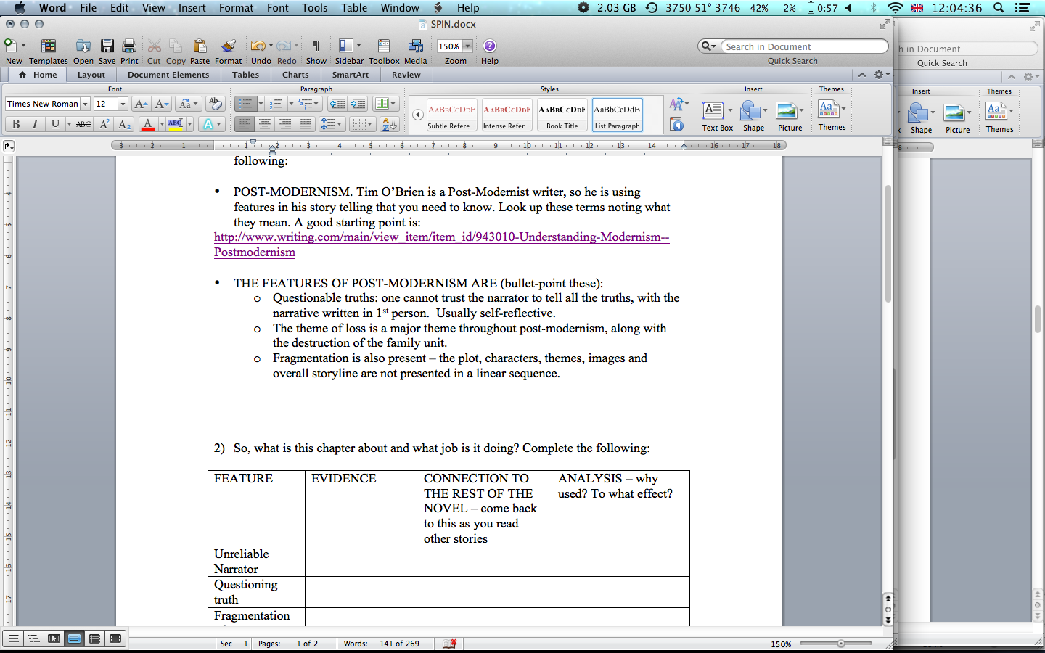1045x653 pixels.
Task: Save the document with Save icon
Action: coord(107,46)
